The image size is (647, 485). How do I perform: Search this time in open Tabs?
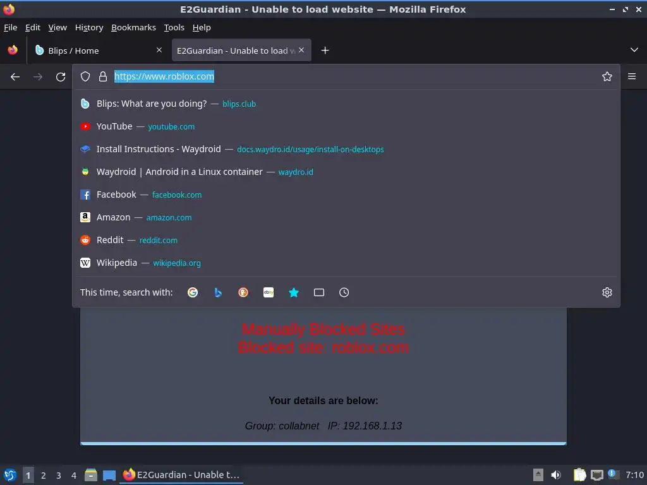click(x=319, y=292)
